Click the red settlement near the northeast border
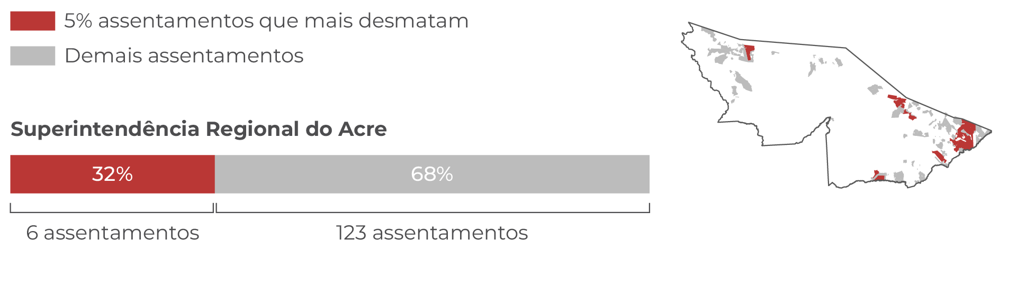 [x=900, y=106]
